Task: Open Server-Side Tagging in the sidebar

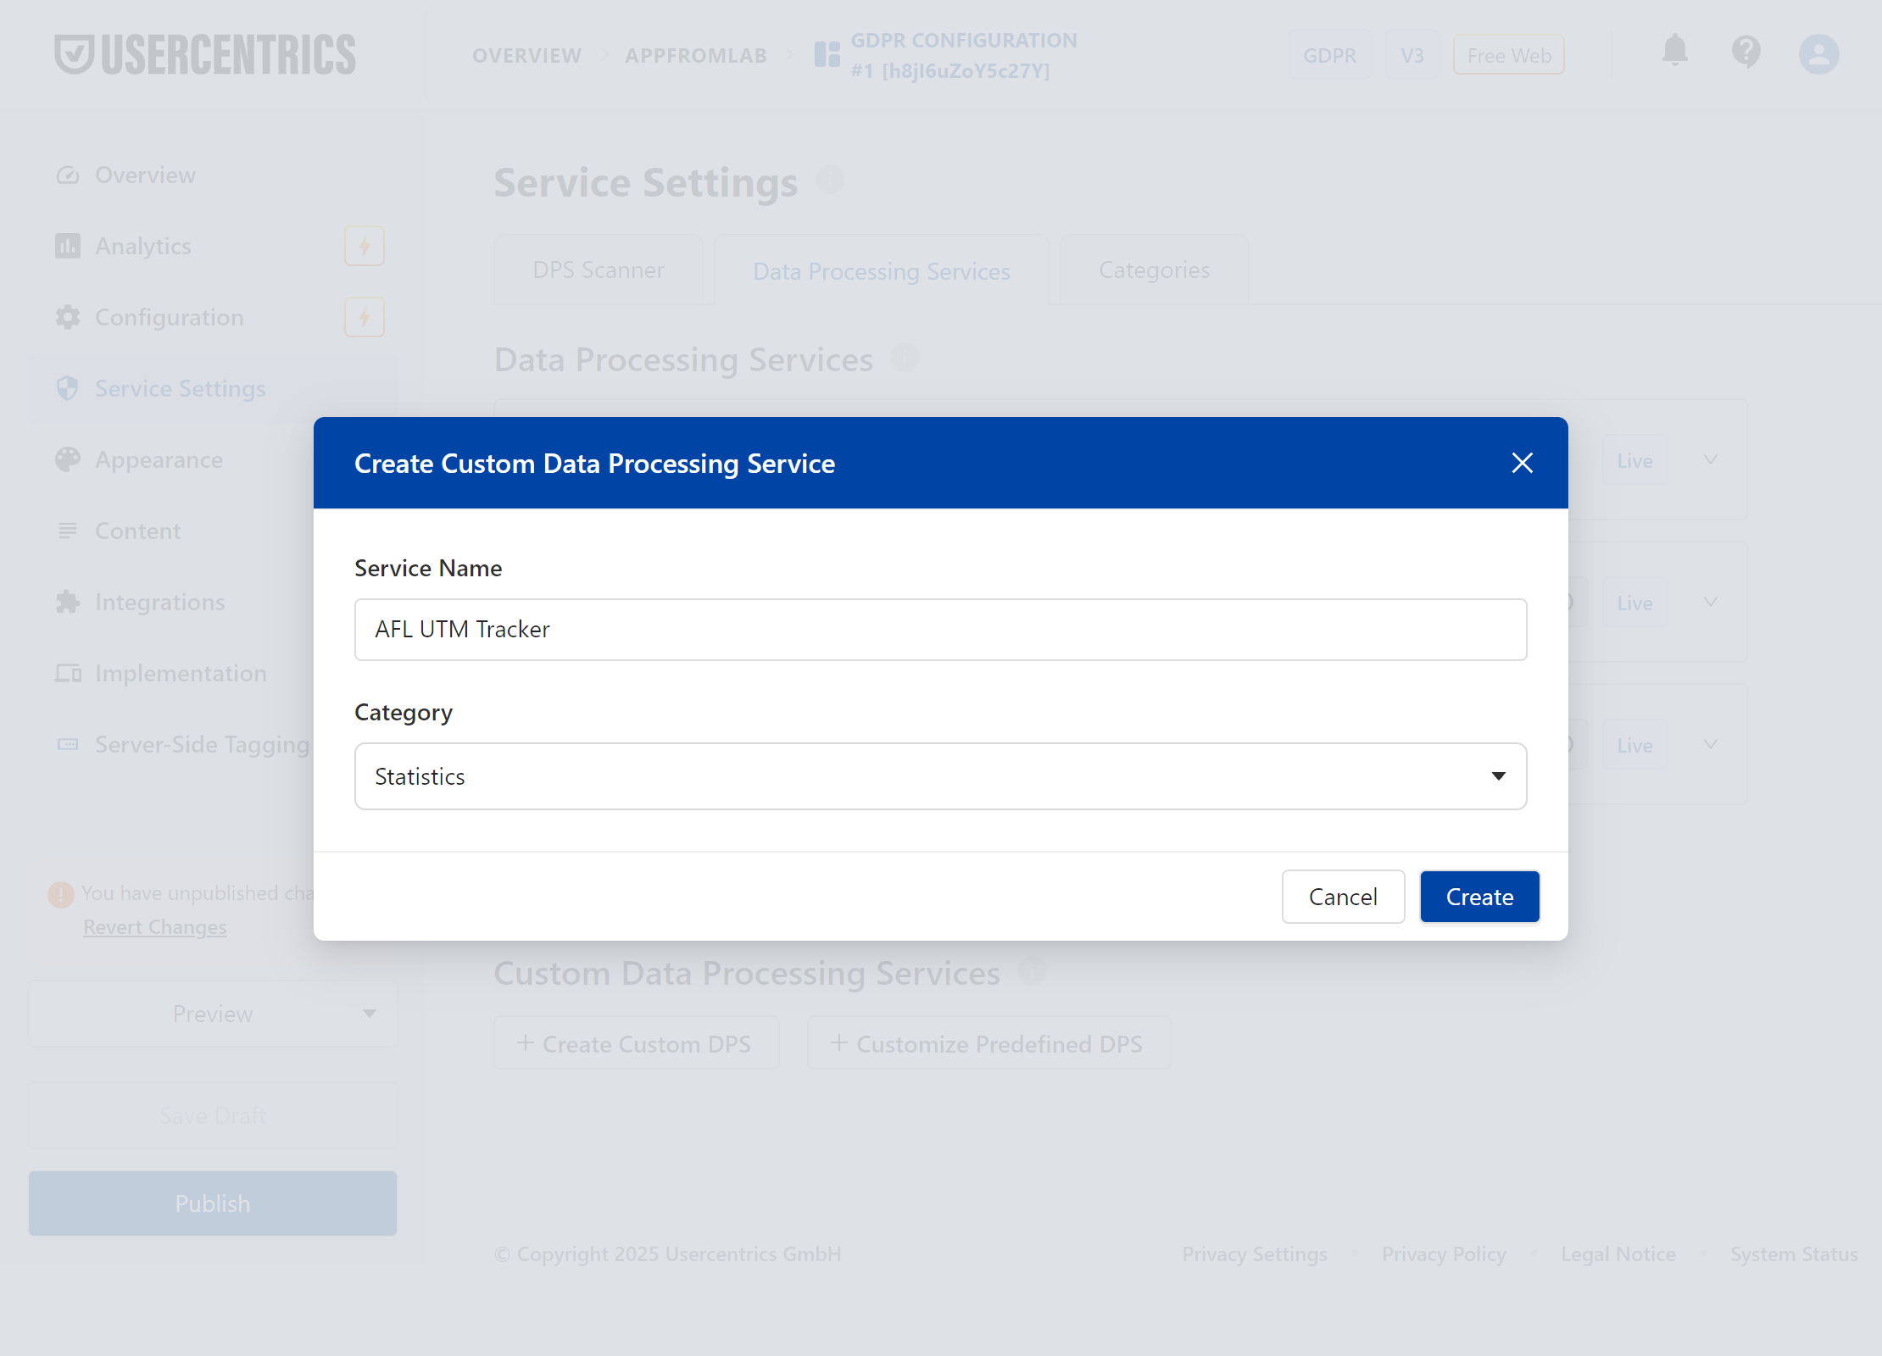Action: [202, 744]
